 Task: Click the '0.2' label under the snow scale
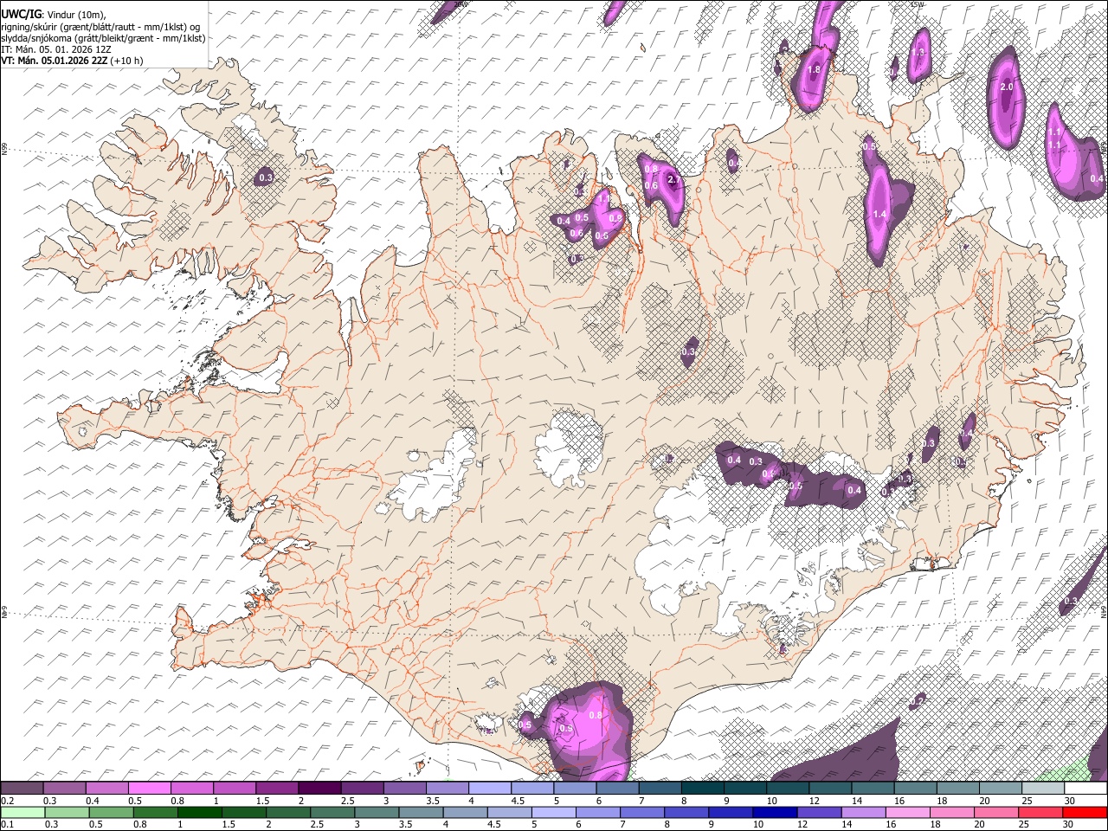[7, 801]
